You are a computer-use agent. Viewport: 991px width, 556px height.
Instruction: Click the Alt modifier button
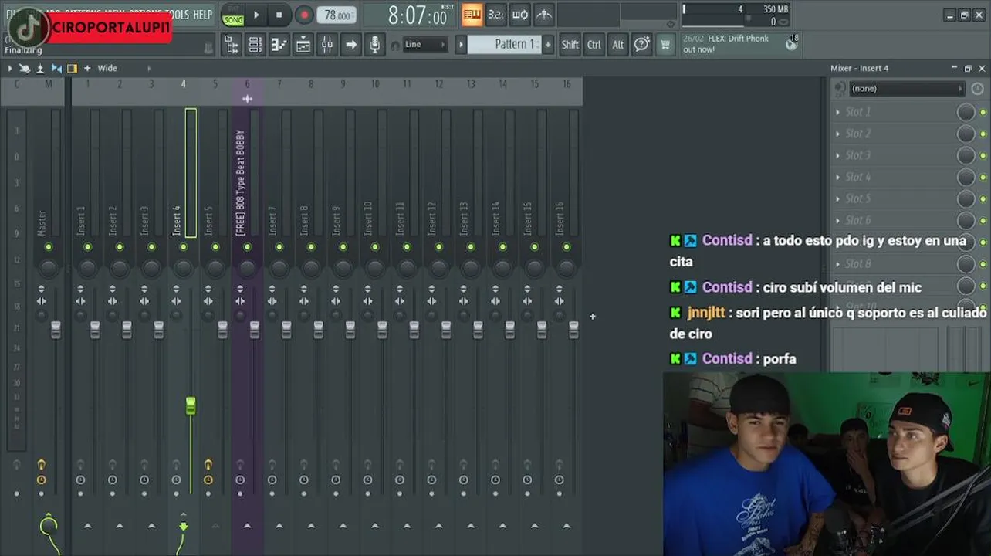tap(617, 45)
